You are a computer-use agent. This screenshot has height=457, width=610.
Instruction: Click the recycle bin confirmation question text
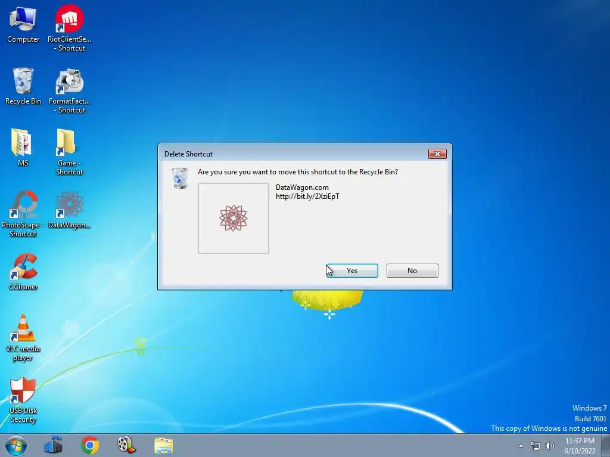[x=298, y=172]
